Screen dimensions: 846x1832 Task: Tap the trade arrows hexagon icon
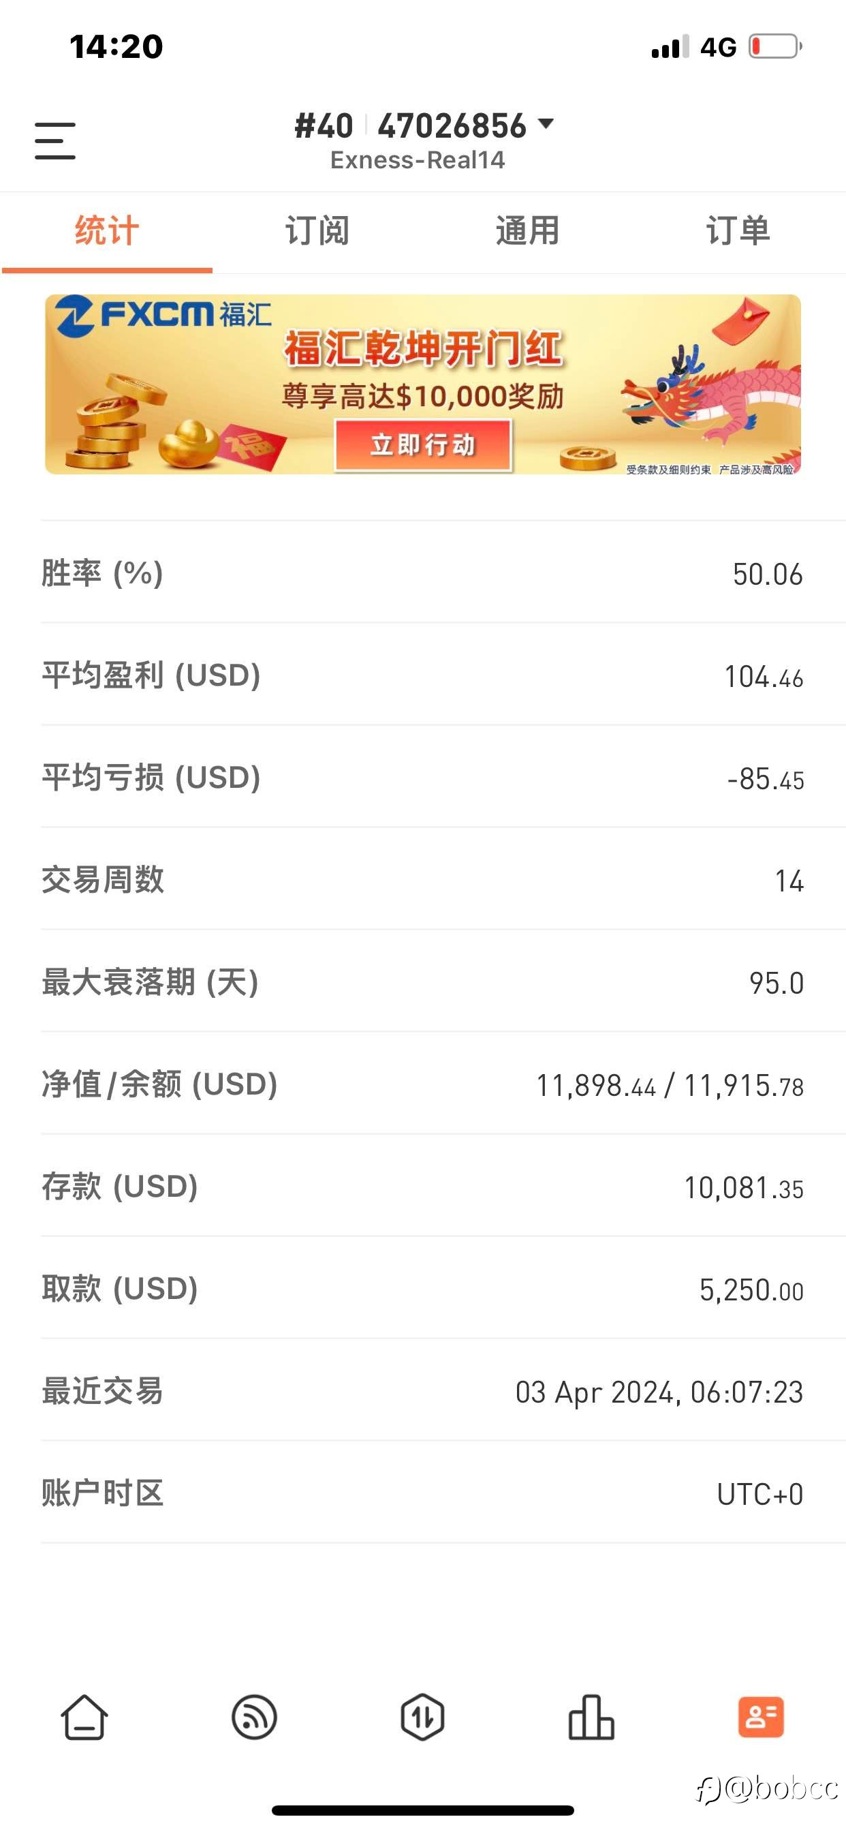(422, 1717)
